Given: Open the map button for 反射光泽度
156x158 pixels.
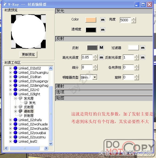Looking at the screenshot, I should click(x=143, y=57).
